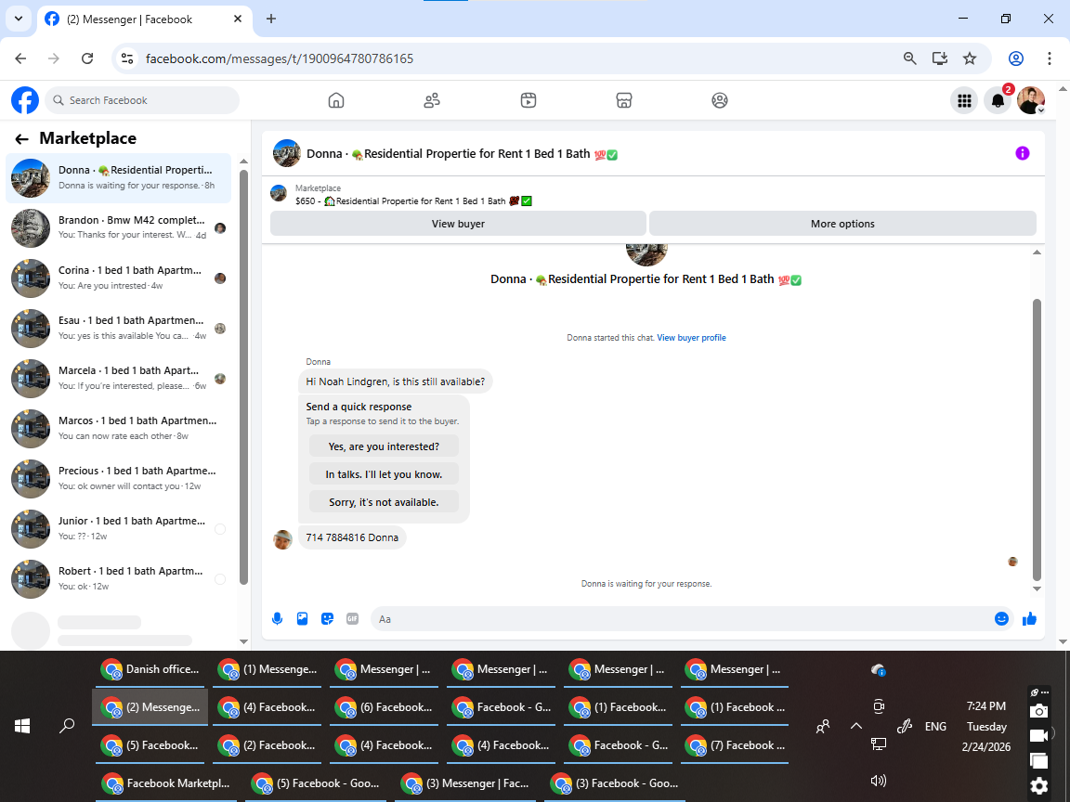This screenshot has height=802, width=1070.
Task: Click '714 7884816 Donna' message bubble
Action: [352, 537]
